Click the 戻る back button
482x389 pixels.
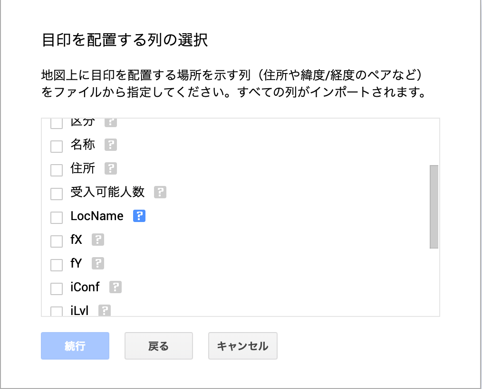pyautogui.click(x=158, y=346)
